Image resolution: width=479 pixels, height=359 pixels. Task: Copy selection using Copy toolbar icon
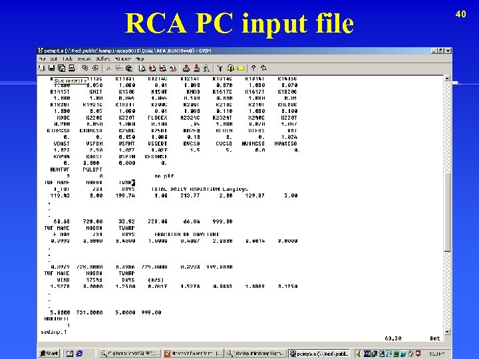coord(118,68)
